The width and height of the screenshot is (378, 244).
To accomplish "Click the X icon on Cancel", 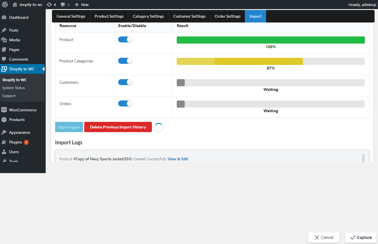I will pos(317,237).
